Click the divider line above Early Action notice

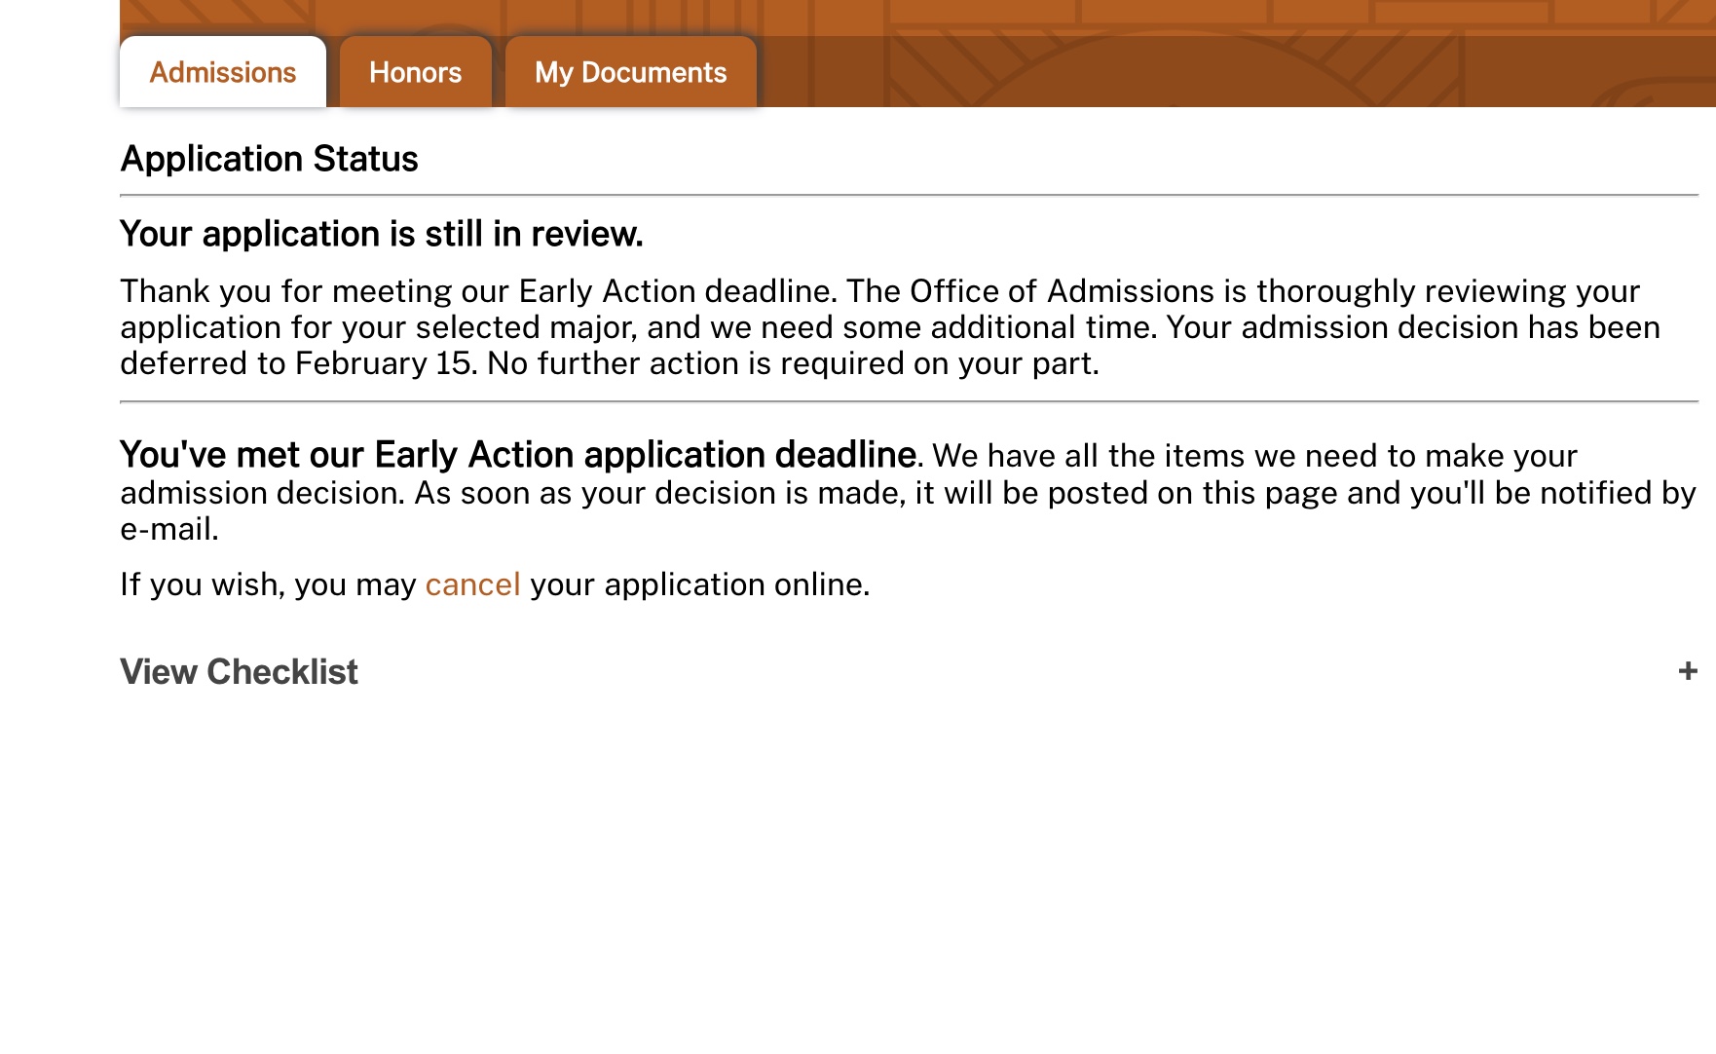point(910,401)
